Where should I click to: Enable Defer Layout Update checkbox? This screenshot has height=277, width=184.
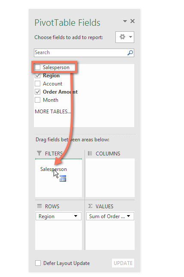(x=38, y=263)
